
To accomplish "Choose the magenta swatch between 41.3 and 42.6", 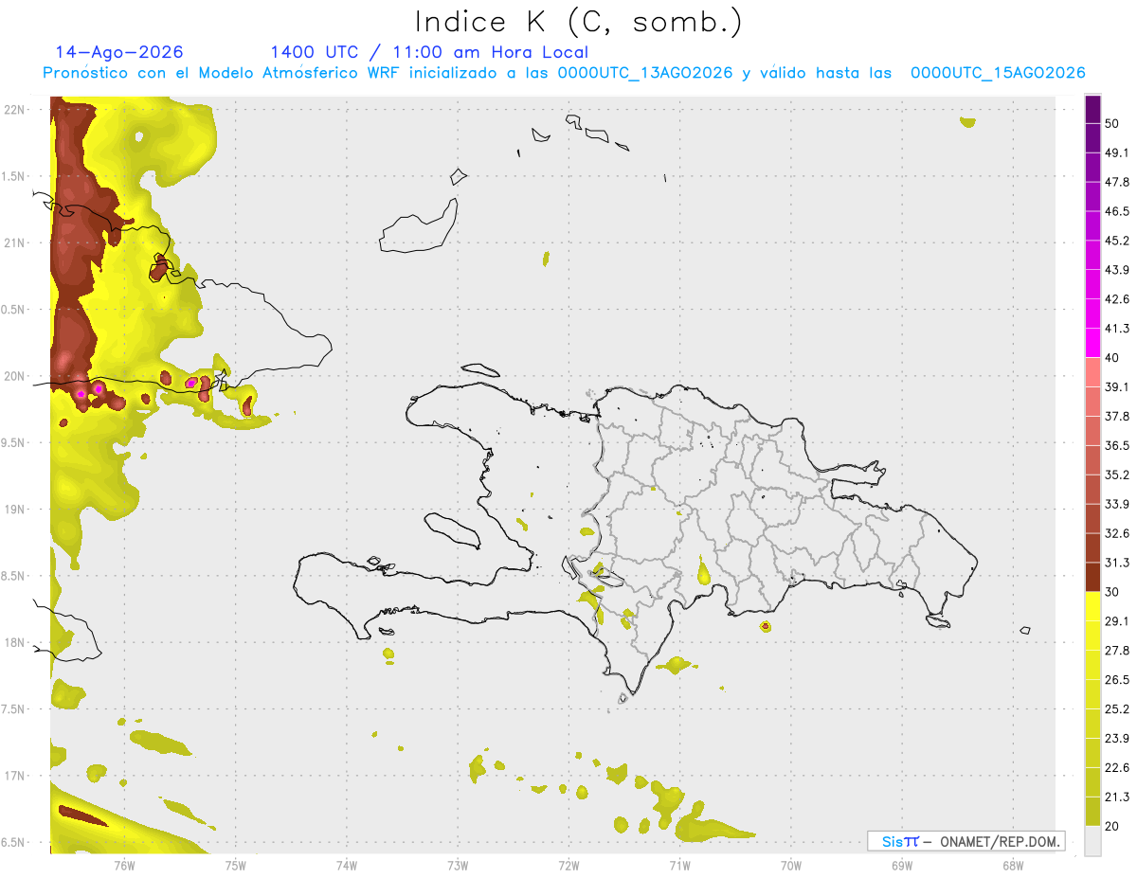I will (x=1092, y=314).
